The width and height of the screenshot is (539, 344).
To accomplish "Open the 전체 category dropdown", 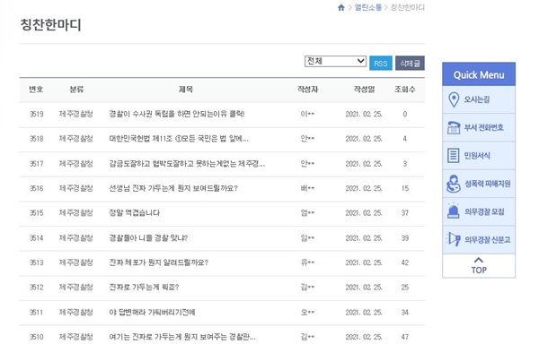I will [x=335, y=61].
